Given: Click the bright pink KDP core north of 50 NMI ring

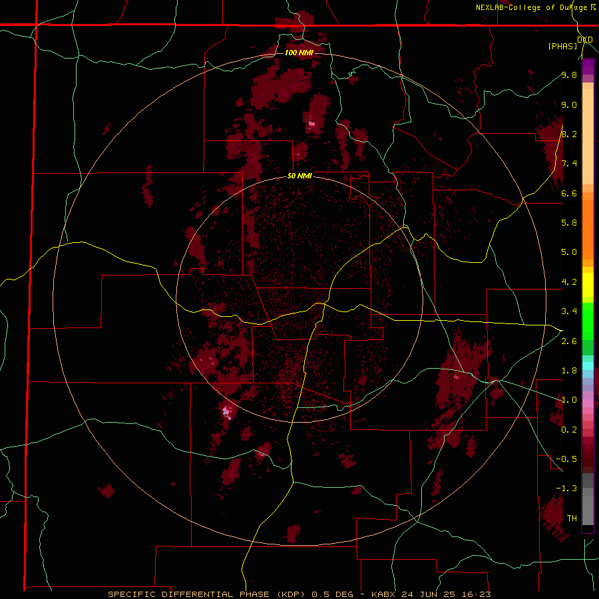Looking at the screenshot, I should click(312, 123).
